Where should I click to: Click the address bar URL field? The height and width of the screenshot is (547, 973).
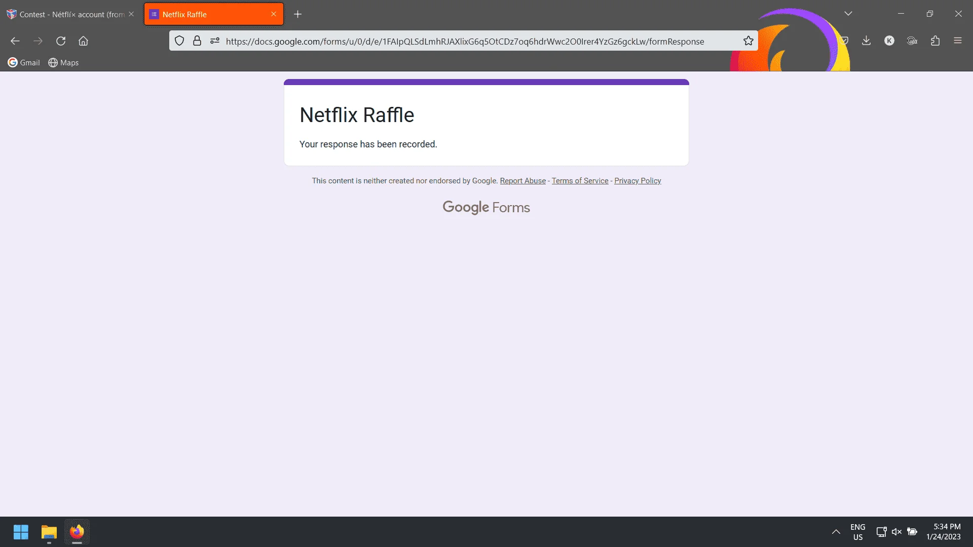[x=465, y=42]
